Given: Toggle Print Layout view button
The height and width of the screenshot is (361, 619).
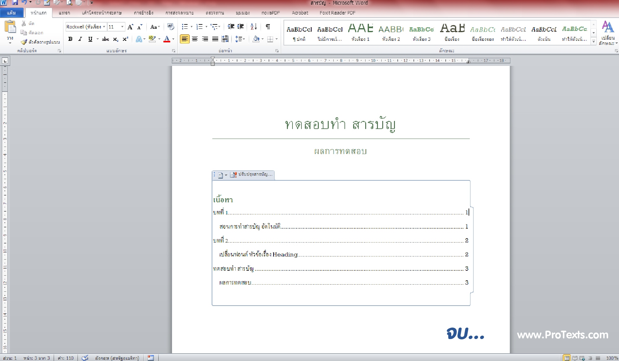Looking at the screenshot, I should [567, 358].
